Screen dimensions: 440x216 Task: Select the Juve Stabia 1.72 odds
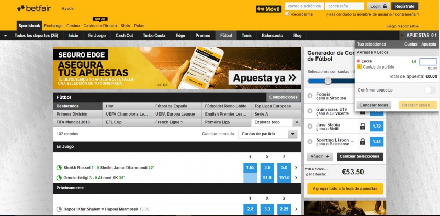tap(377, 127)
